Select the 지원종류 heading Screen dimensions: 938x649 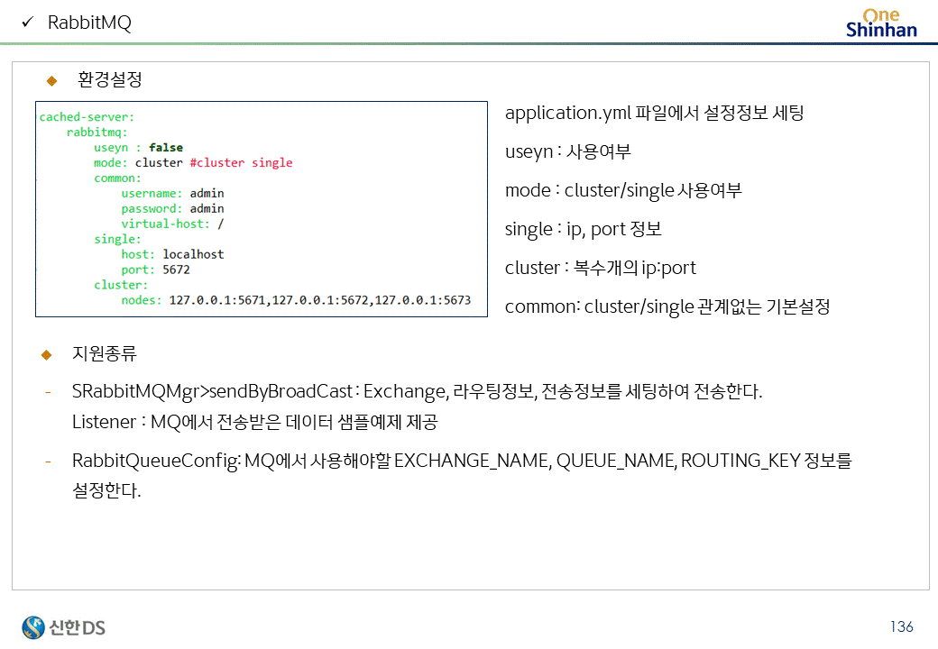click(105, 353)
